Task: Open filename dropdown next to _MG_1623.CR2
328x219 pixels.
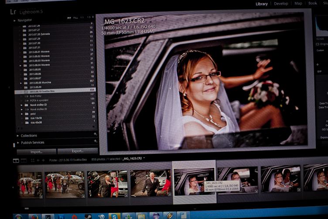Action: (x=144, y=158)
